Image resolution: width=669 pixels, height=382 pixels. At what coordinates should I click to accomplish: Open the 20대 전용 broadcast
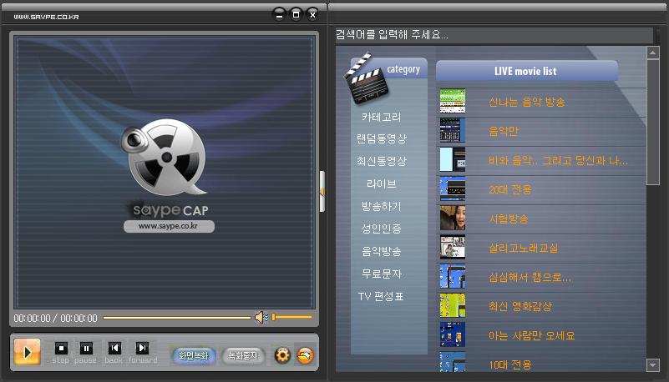point(509,189)
